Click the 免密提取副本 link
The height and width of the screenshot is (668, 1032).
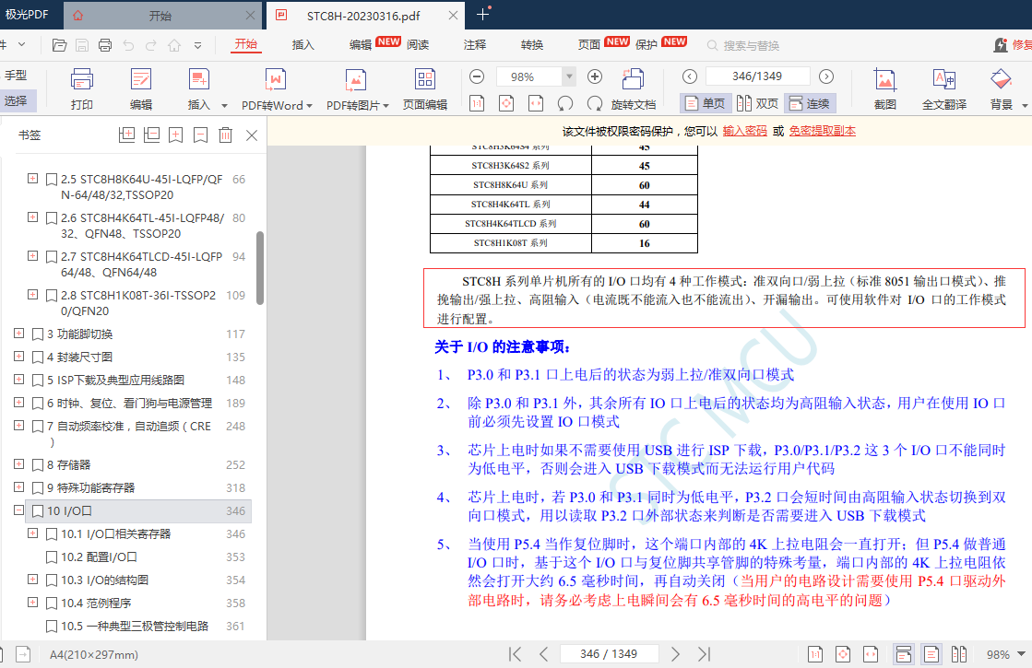pos(823,131)
